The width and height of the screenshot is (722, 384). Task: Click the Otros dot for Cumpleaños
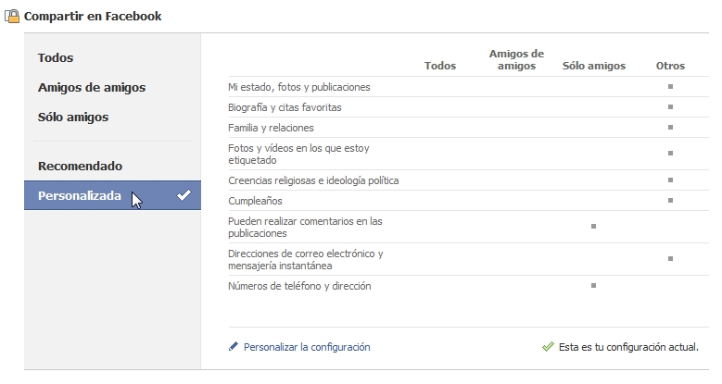click(670, 200)
